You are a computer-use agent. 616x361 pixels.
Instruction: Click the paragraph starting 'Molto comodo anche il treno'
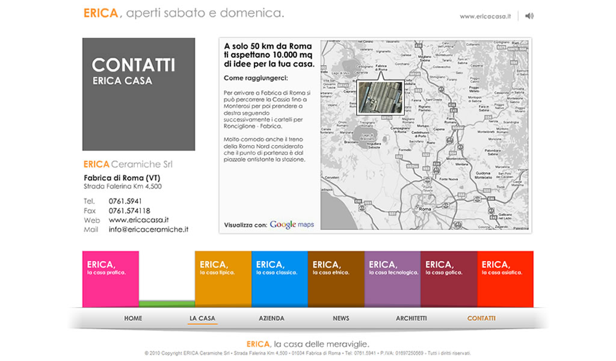point(265,149)
